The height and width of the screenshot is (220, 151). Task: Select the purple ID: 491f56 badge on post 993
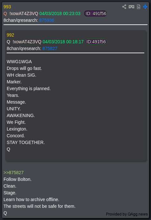(x=96, y=13)
